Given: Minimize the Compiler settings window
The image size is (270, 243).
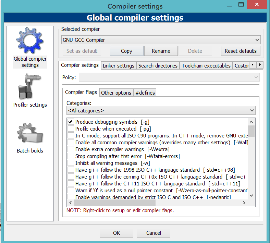Looking at the screenshot, I should 229,6.
